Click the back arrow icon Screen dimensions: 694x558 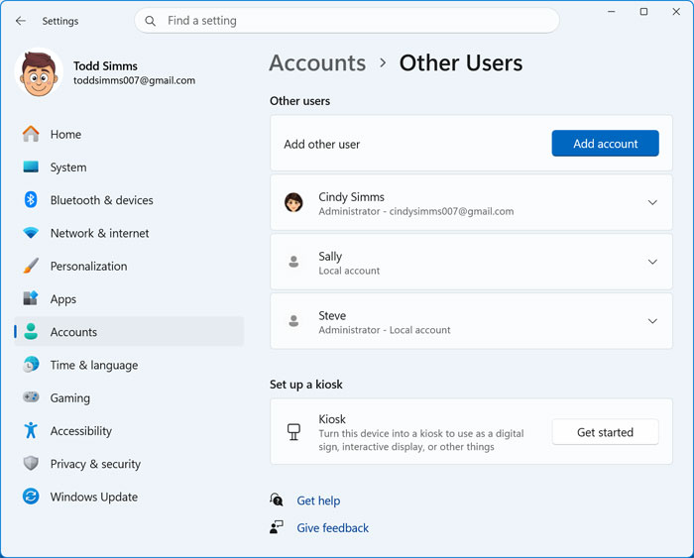click(21, 21)
